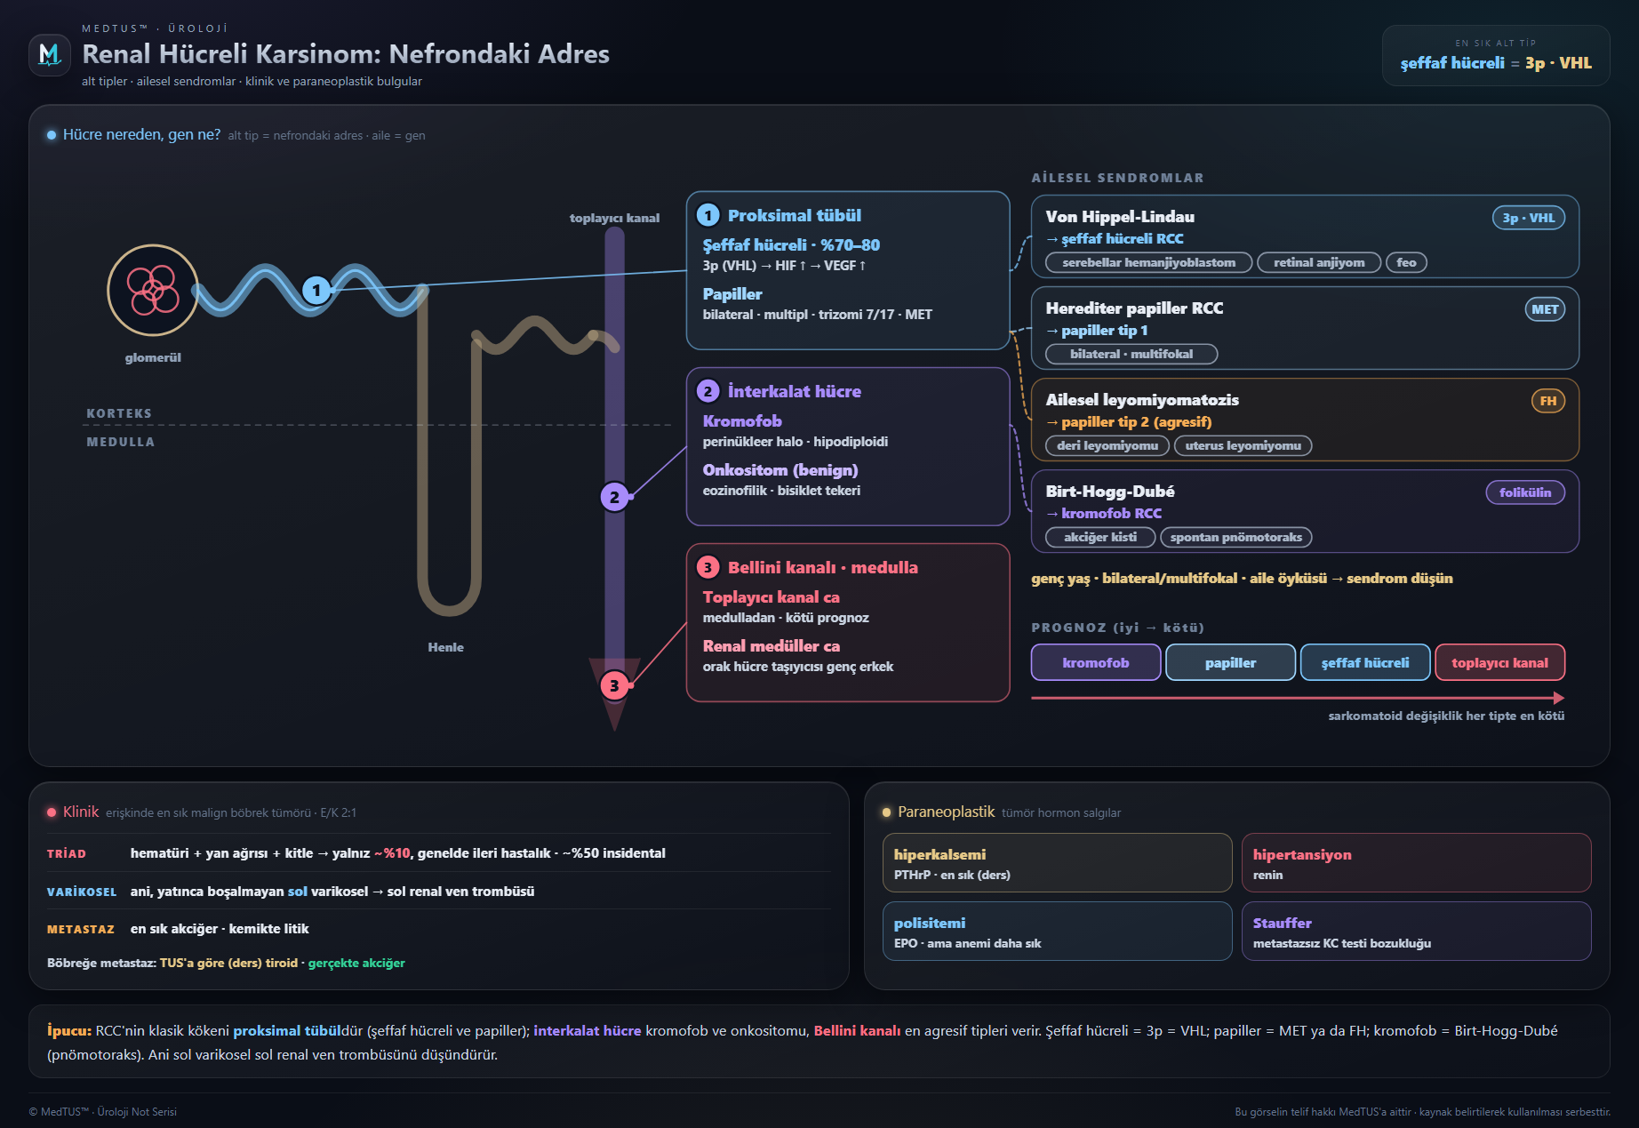
Task: Select the toplayıcı kanal prognosis box
Action: pos(1499,662)
